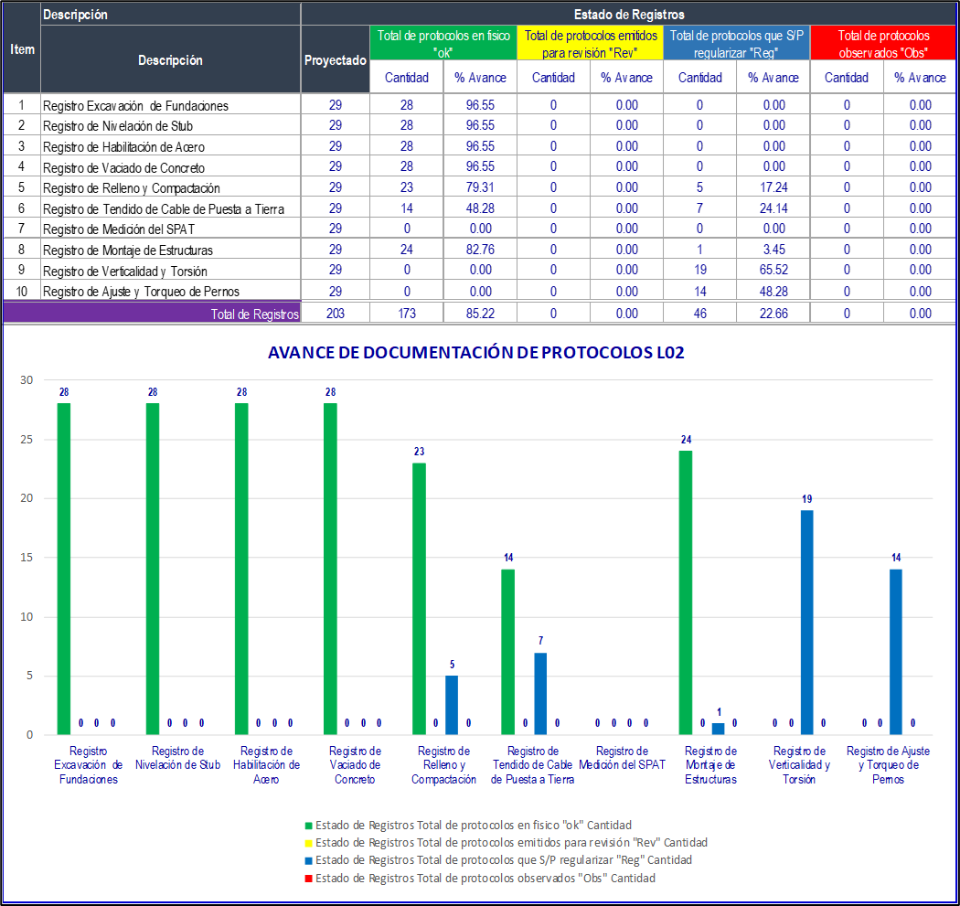The height and width of the screenshot is (906, 960).
Task: Click the green bar for Registro de Tendido de Cable
Action: point(507,651)
